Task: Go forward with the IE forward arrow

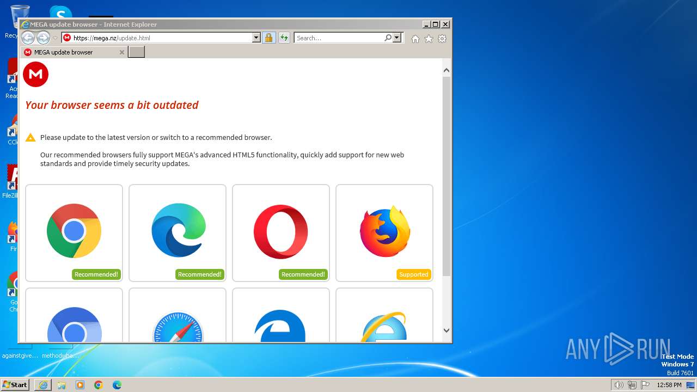Action: coord(43,38)
